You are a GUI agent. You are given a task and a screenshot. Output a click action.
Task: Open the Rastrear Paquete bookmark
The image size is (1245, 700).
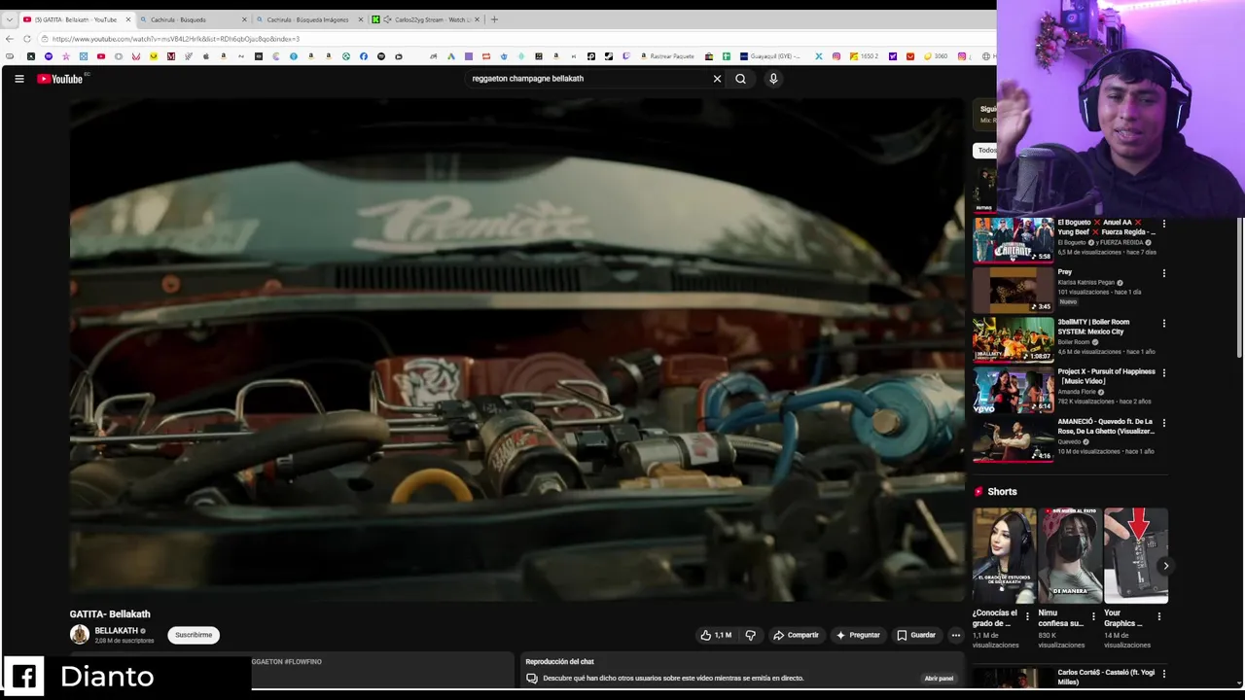point(668,56)
